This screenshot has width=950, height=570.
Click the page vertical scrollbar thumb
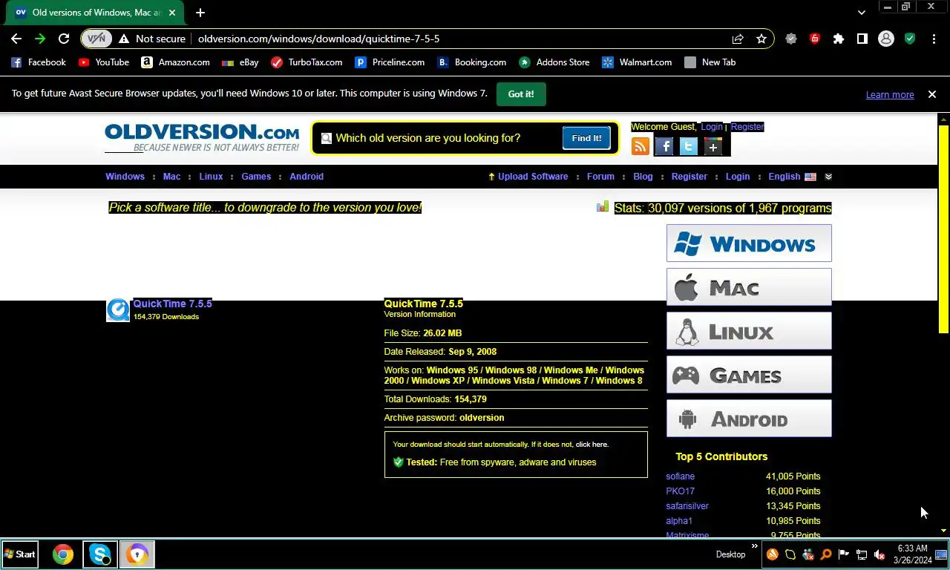point(943,229)
